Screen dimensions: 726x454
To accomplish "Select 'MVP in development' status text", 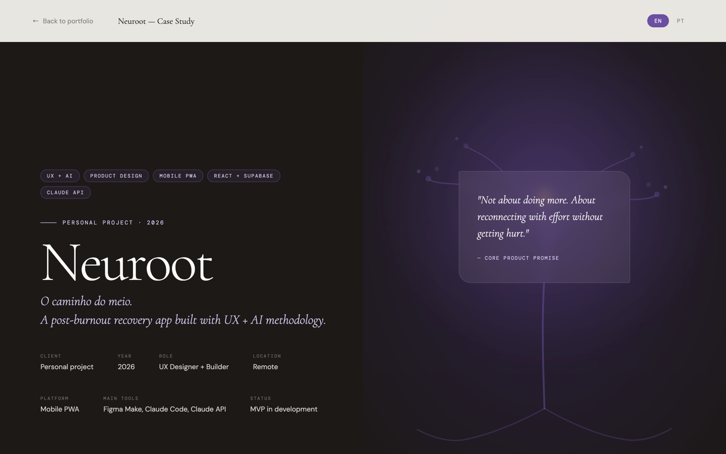I will click(284, 409).
